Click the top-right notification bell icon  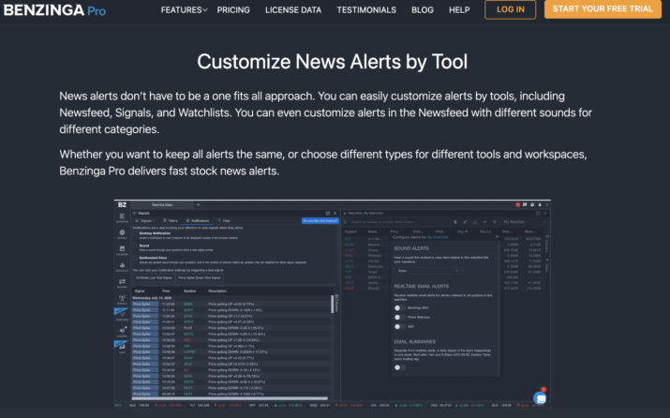(539, 204)
